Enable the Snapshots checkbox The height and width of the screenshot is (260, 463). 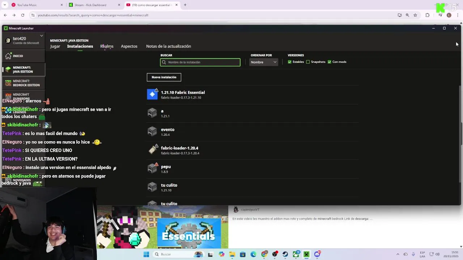click(308, 62)
